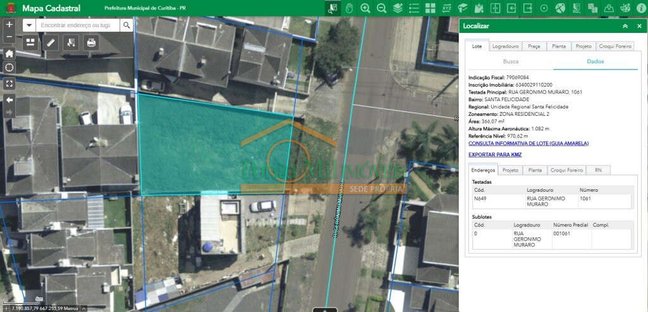Zoom in with the plus button
This screenshot has height=312, width=648.
[x=9, y=25]
